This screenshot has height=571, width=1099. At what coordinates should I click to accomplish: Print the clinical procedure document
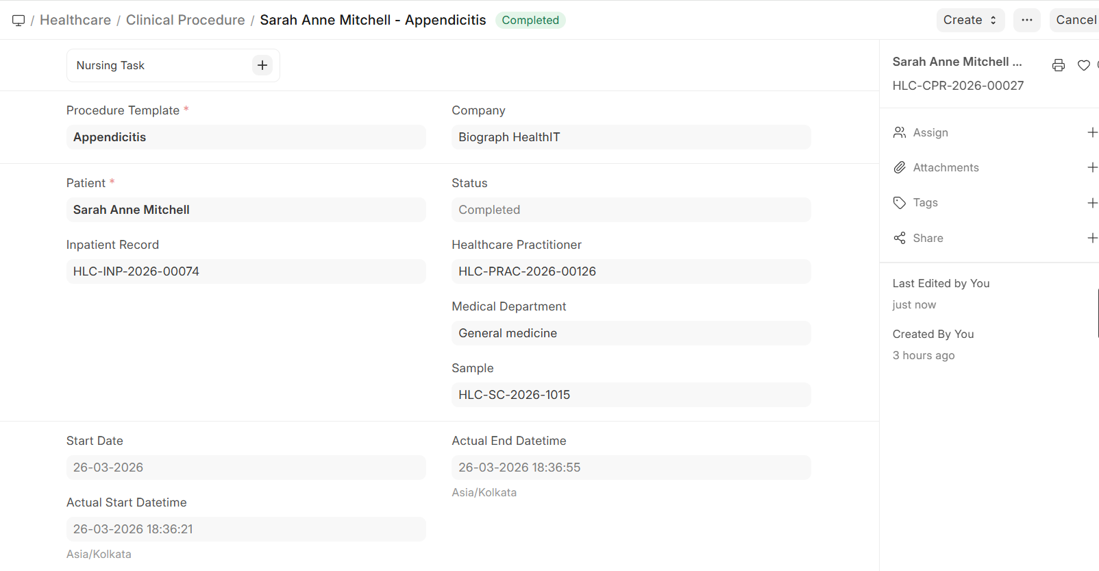[x=1058, y=65]
